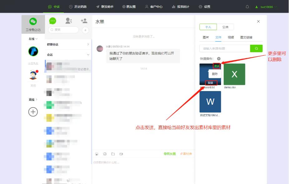Screen dimensions: 289x184
Task: Select the demo.xlsx file thumbnail
Action: (234, 74)
